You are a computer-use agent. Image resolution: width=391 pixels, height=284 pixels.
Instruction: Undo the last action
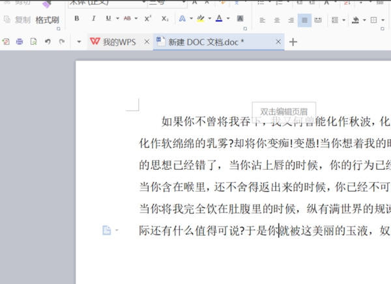(48, 42)
